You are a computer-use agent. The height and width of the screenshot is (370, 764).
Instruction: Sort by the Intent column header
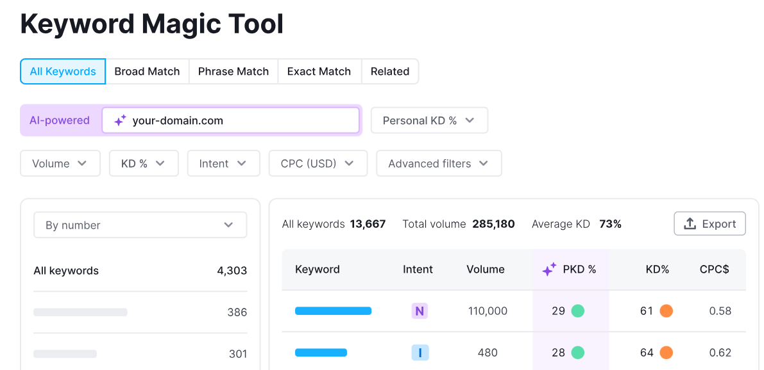(418, 269)
